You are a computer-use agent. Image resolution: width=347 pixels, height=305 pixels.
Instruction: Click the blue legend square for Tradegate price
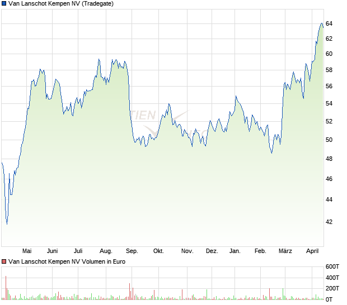point(4,4)
